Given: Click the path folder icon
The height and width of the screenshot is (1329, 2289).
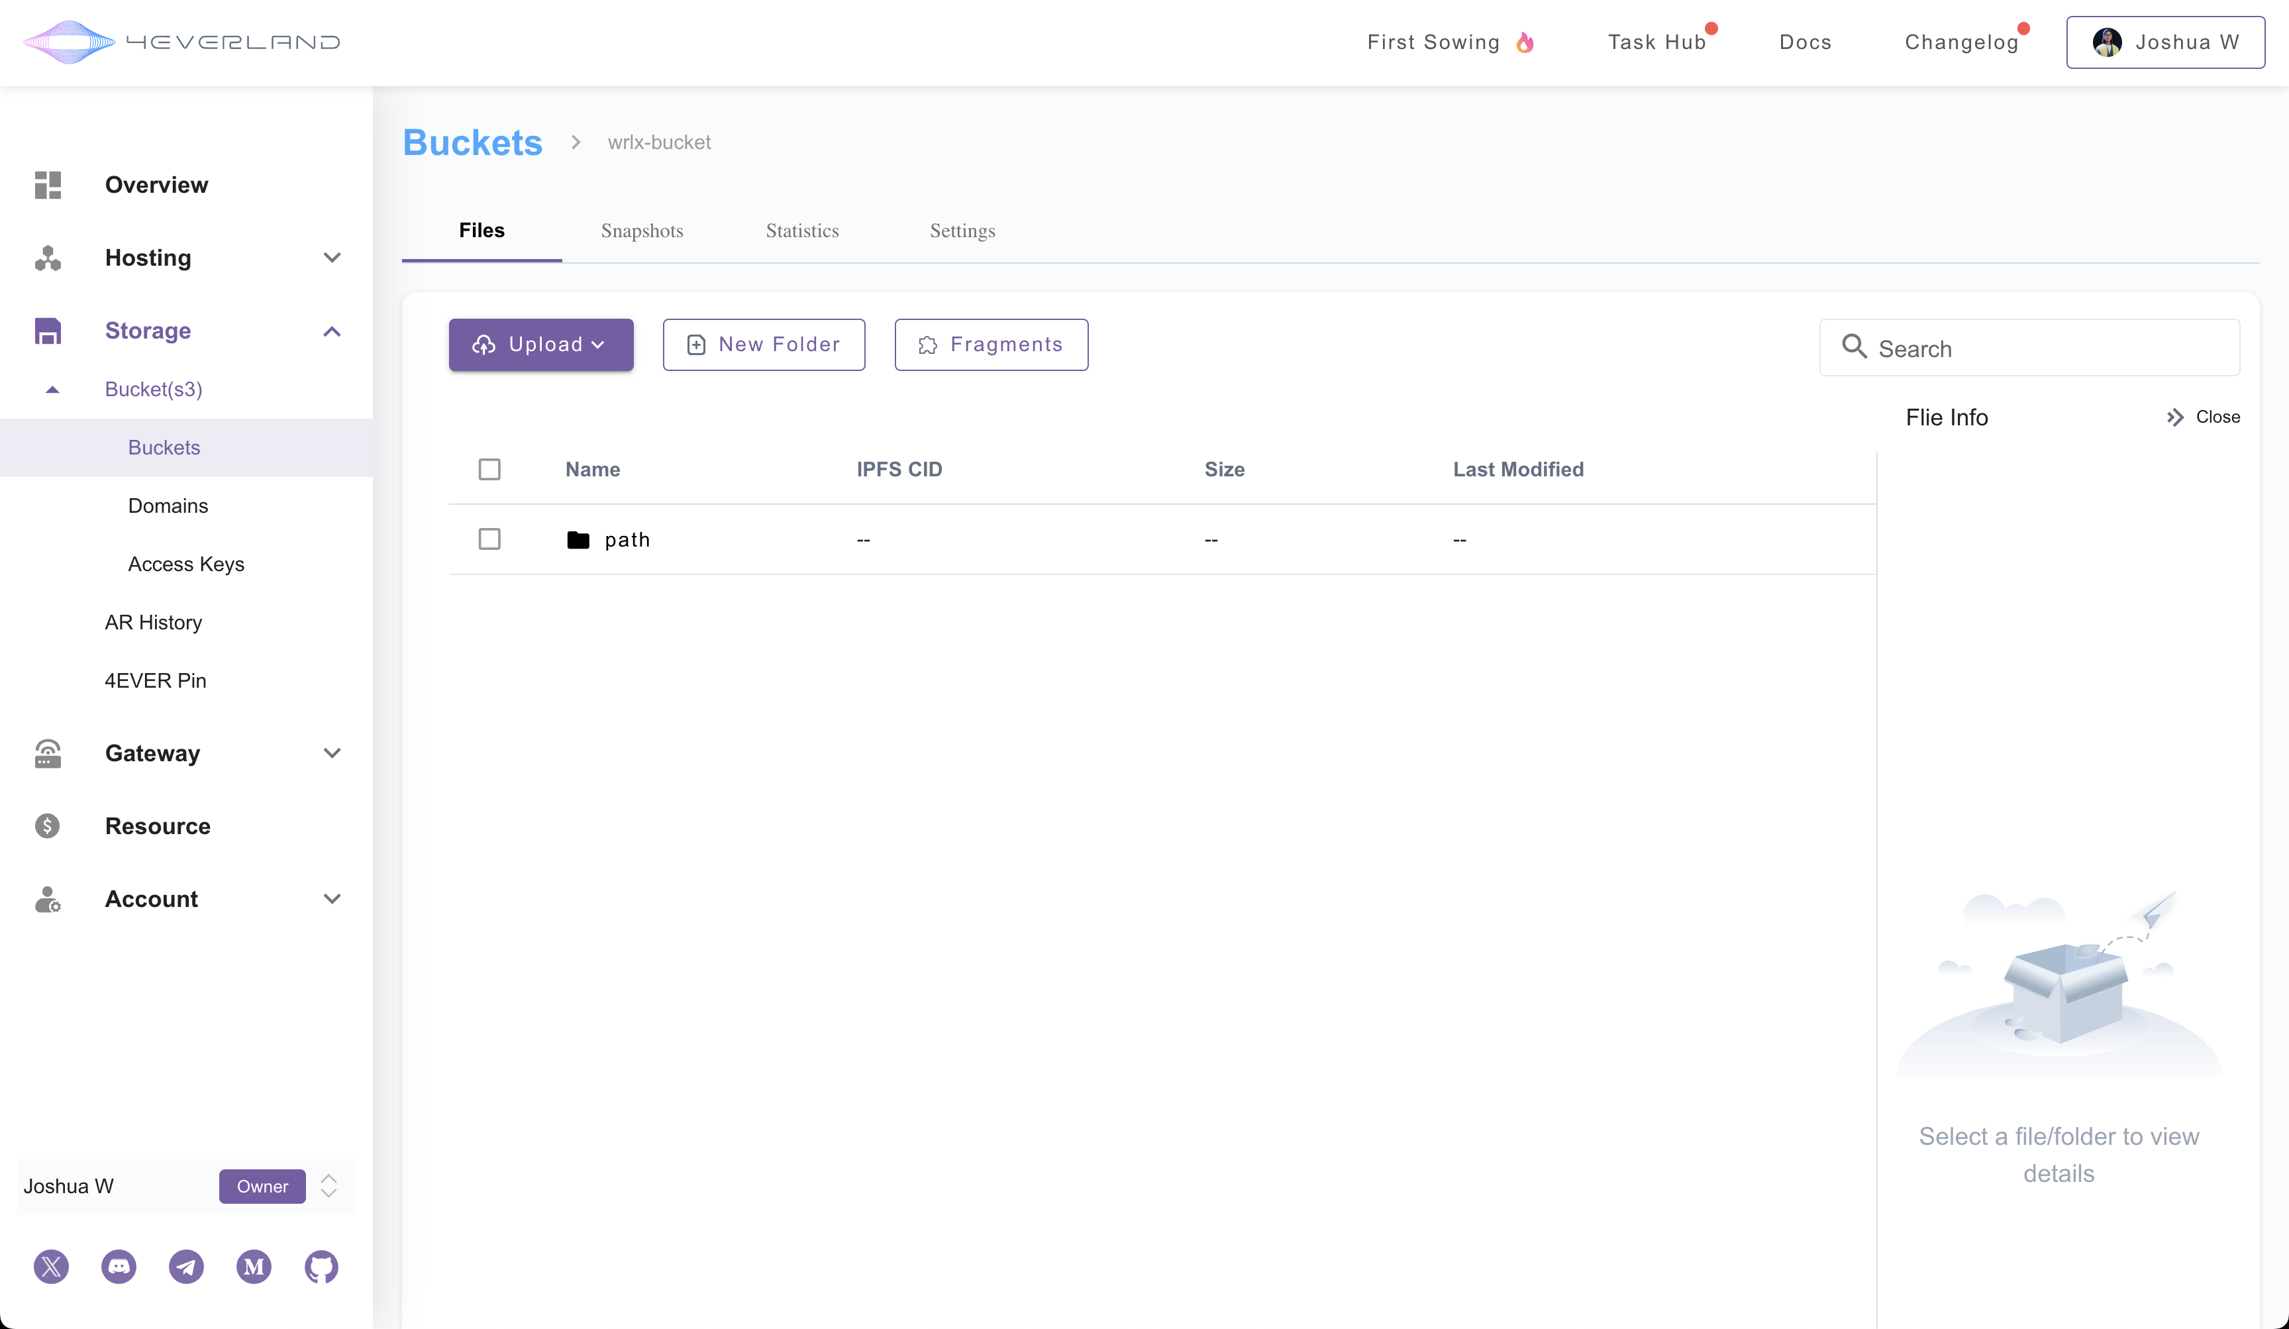Looking at the screenshot, I should (578, 539).
